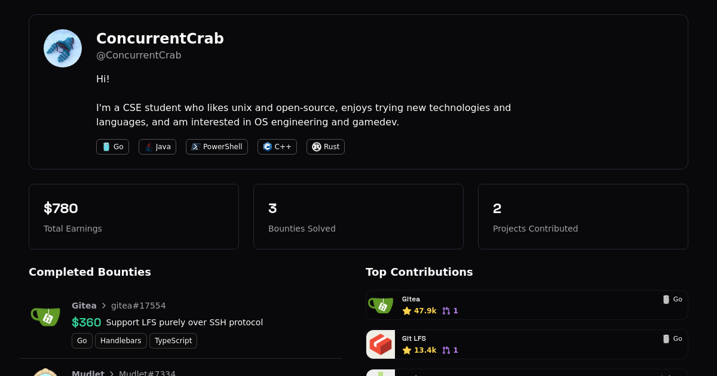The height and width of the screenshot is (376, 717).
Task: Click the Rust language icon
Action: pyautogui.click(x=315, y=146)
